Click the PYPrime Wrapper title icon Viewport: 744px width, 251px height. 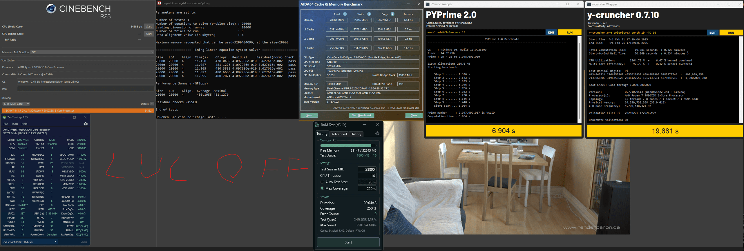(427, 4)
